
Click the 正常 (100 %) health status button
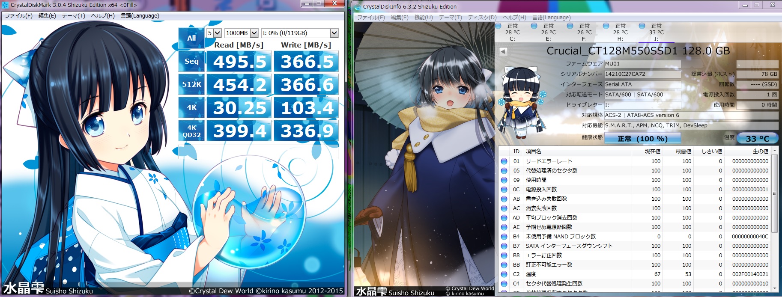click(x=642, y=138)
